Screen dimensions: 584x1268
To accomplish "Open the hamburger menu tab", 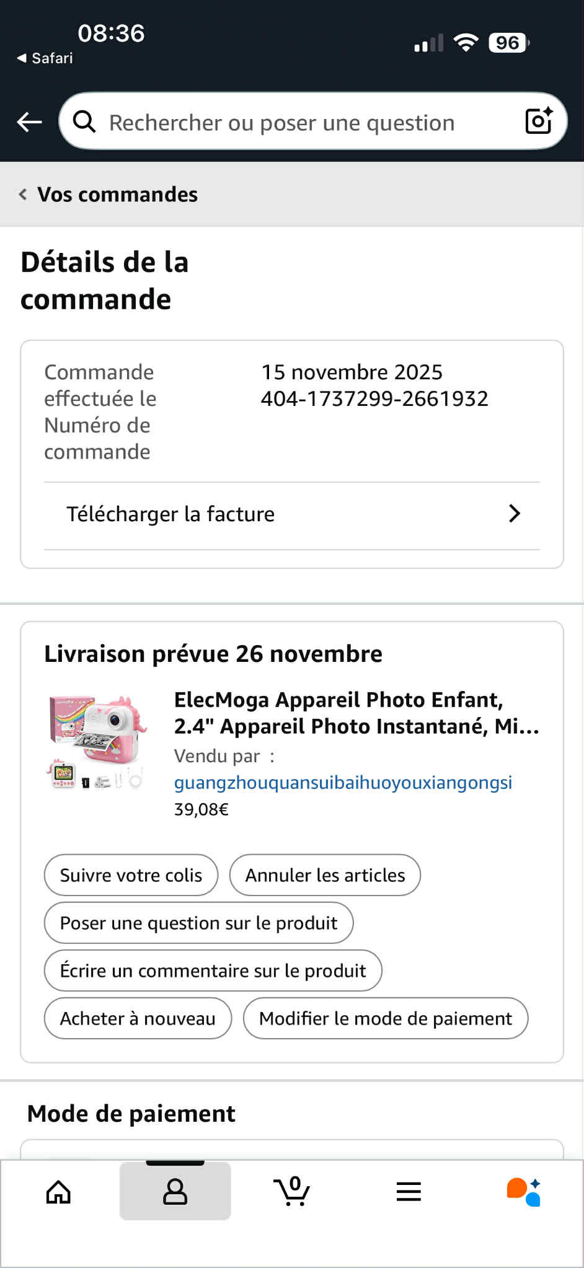I will tap(409, 1191).
